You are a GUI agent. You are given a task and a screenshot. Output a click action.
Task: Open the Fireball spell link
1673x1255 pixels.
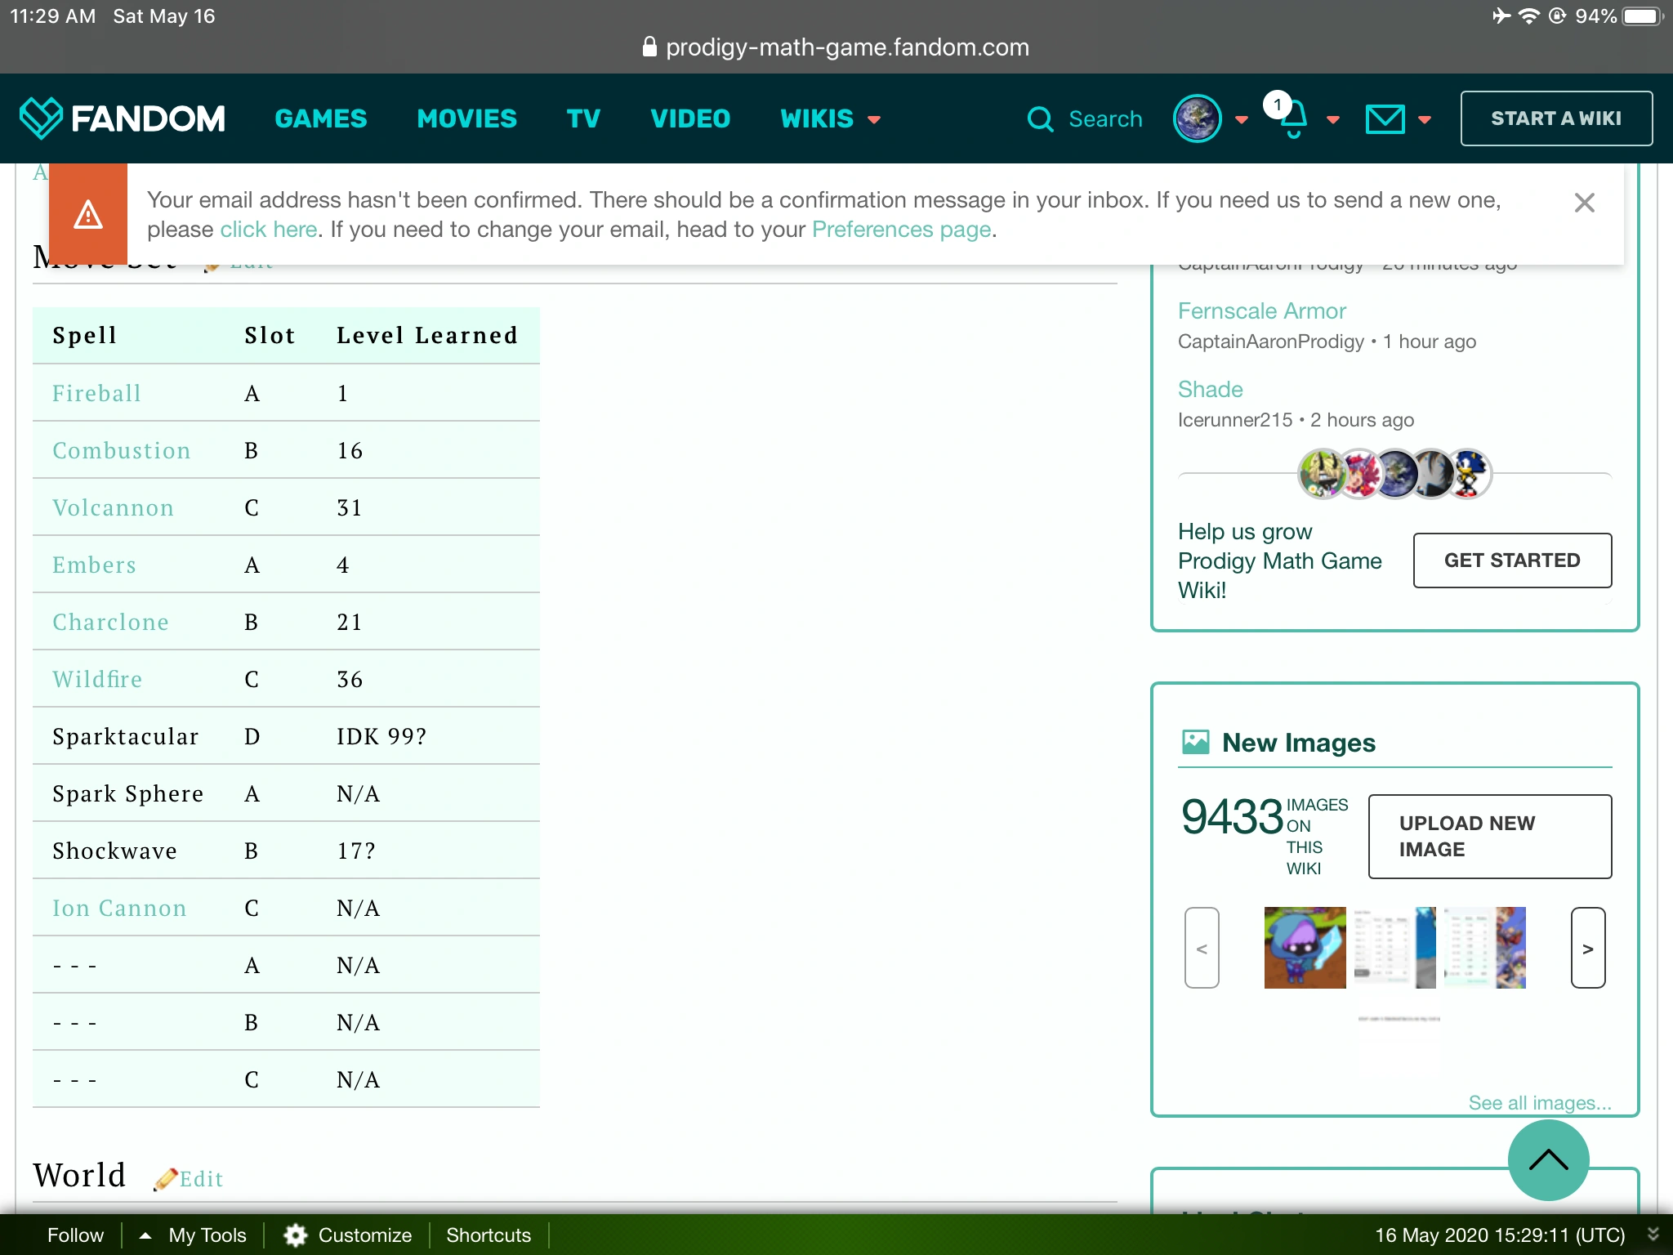(x=96, y=393)
